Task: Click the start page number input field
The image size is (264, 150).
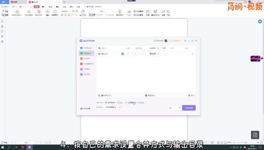Action: [x=135, y=54]
